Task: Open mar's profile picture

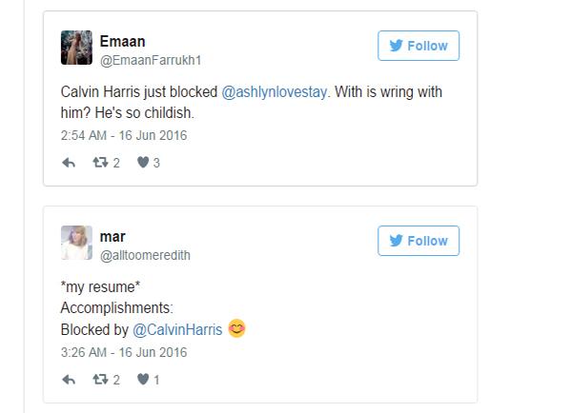Action: coord(76,242)
